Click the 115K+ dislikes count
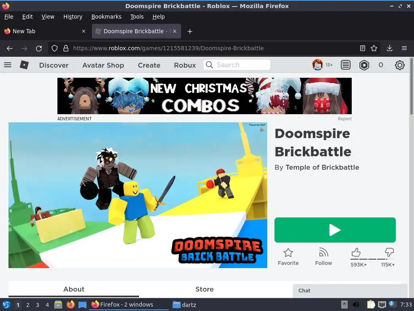 click(388, 265)
